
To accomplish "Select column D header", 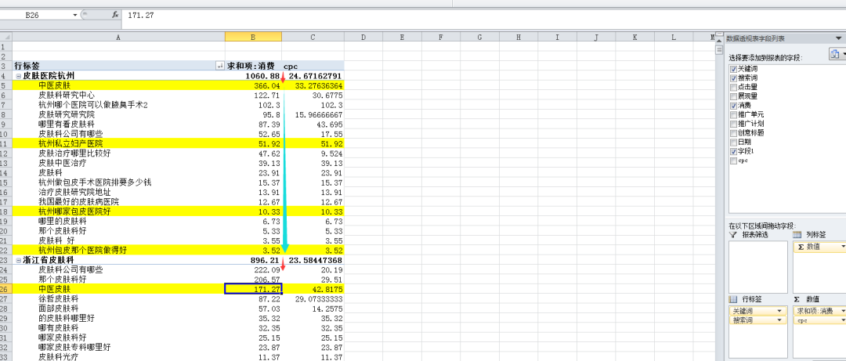I will point(363,38).
